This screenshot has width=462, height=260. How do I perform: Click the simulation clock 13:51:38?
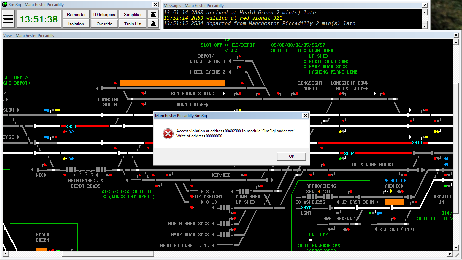39,19
